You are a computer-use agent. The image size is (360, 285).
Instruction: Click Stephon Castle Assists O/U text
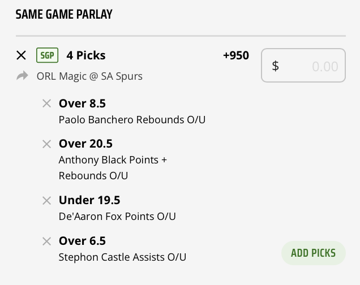pos(122,257)
